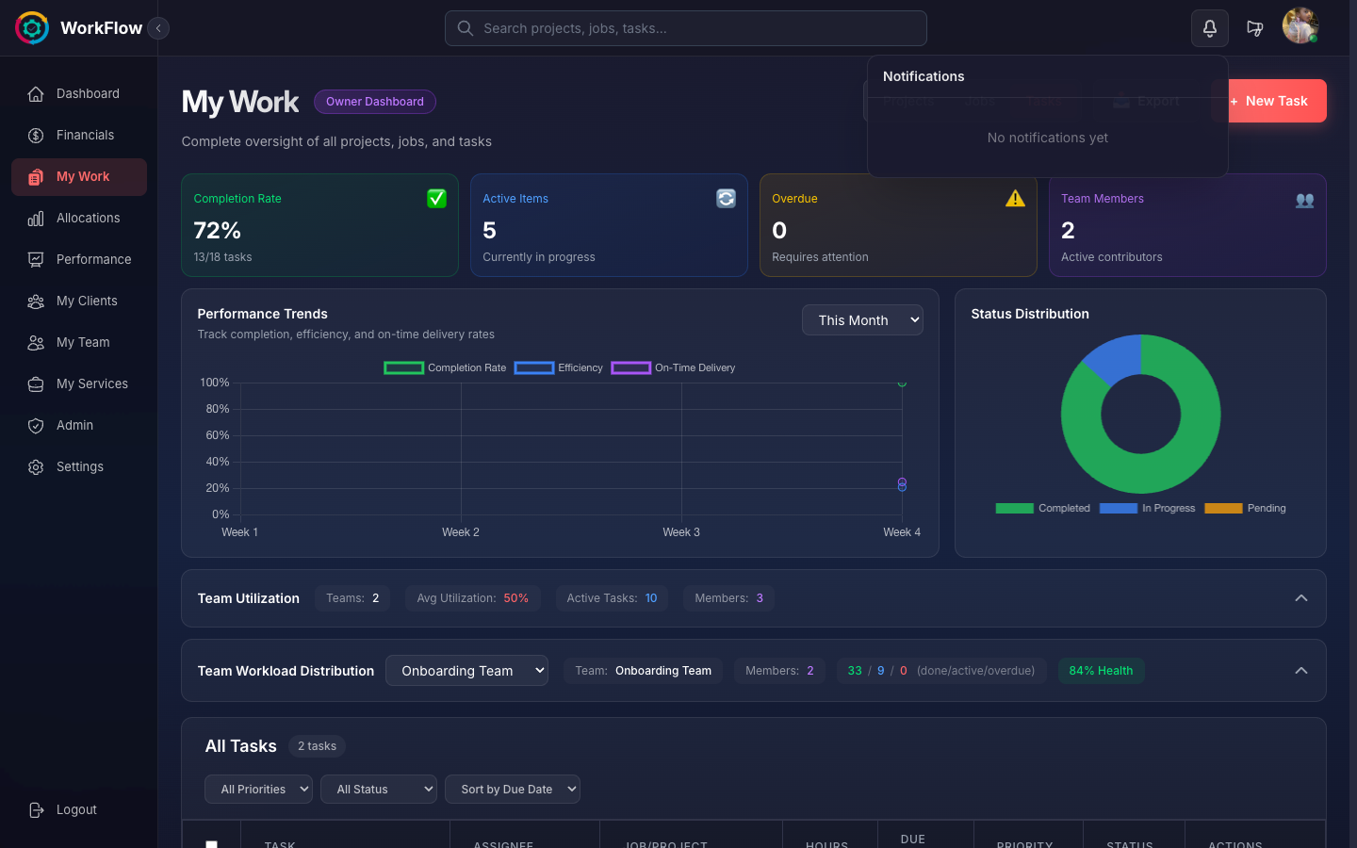Open the Performance page in the sidebar

click(x=93, y=259)
